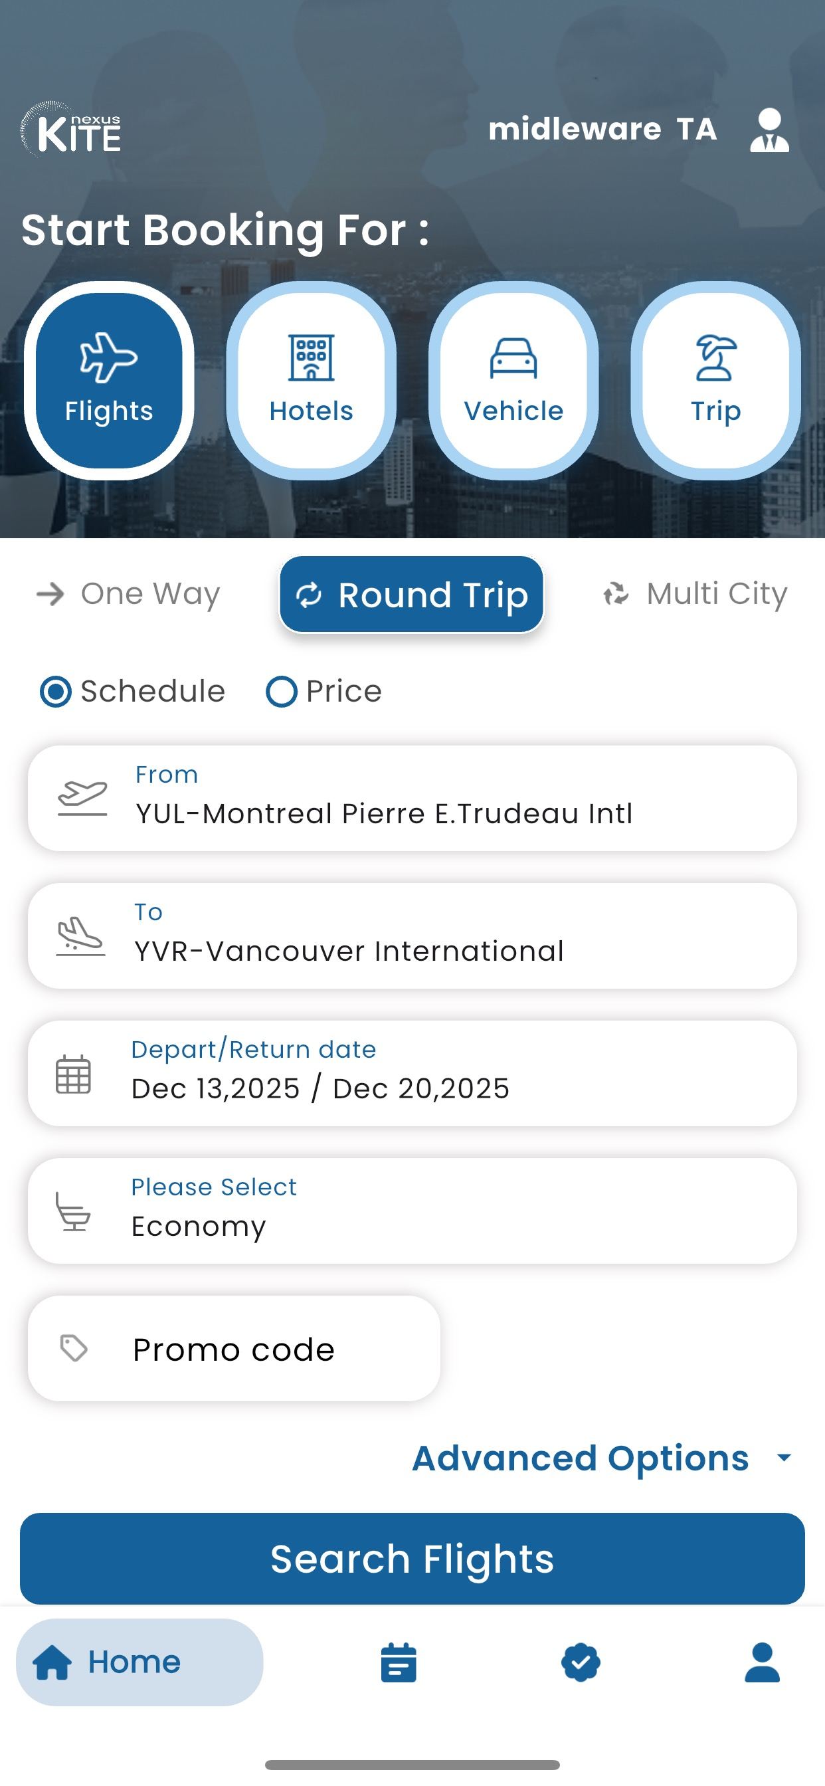Select the Schedule radio button
Image resolution: width=825 pixels, height=1786 pixels.
click(x=56, y=691)
